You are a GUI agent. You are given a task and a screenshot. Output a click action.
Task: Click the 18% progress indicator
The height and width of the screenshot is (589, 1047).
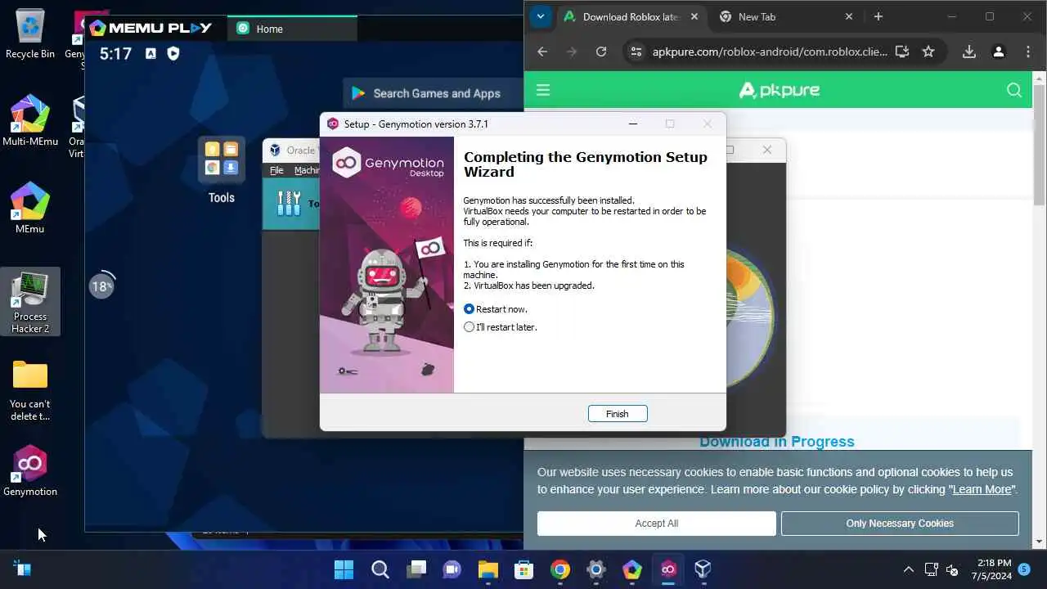[x=101, y=286]
